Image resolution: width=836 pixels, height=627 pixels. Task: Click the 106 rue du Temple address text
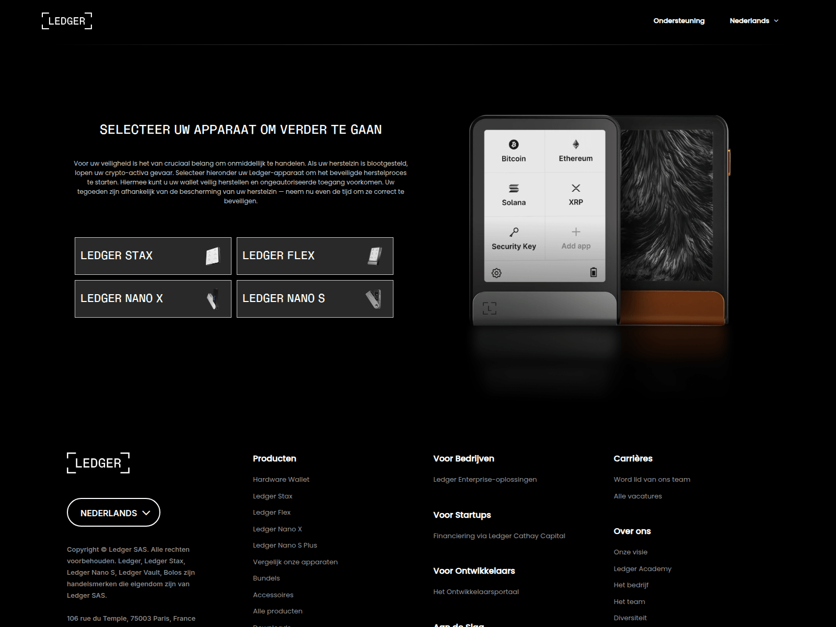tap(131, 619)
